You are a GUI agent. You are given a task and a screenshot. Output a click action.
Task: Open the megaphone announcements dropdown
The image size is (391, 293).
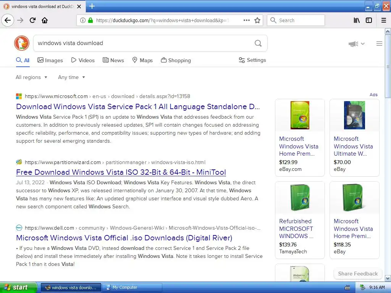pos(356,44)
